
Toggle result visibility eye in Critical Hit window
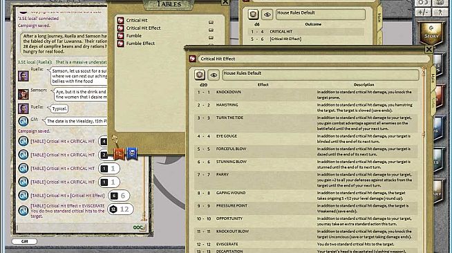coord(267,15)
